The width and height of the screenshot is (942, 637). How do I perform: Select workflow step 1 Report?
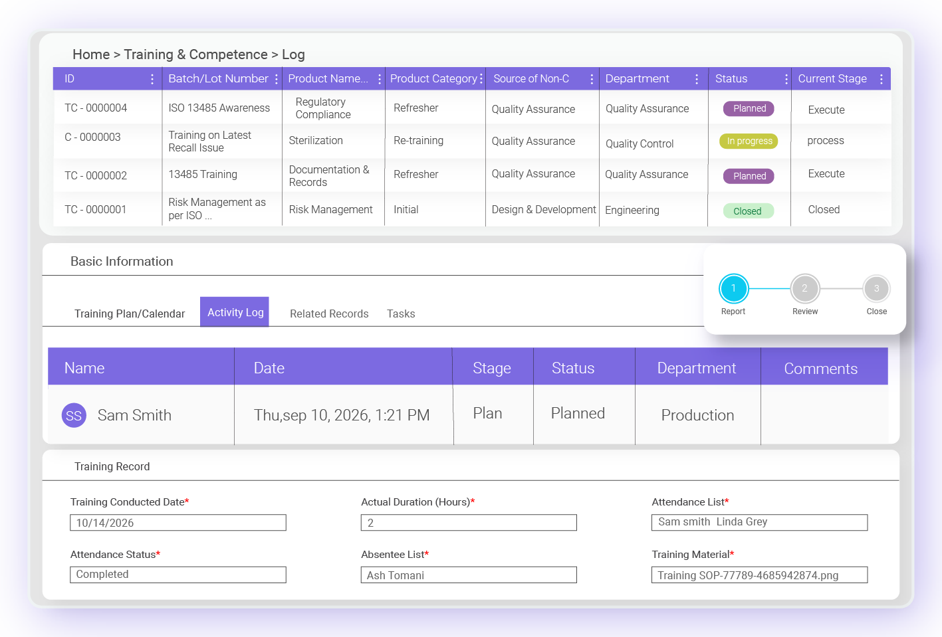(x=733, y=288)
